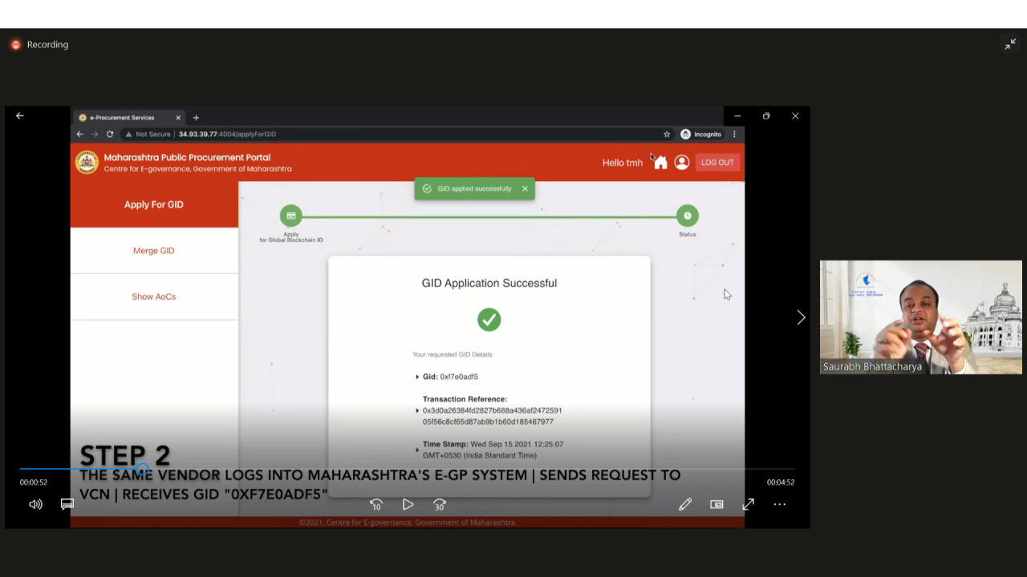Click Maharashtra government emblem logo
Viewport: 1027px width, 577px height.
coord(87,162)
